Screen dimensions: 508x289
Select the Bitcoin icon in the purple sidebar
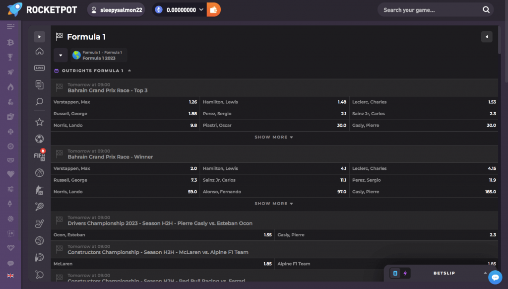tap(11, 42)
